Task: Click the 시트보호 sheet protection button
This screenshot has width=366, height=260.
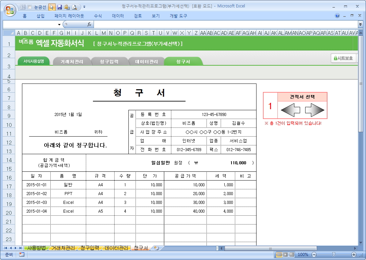Action: click(x=343, y=58)
